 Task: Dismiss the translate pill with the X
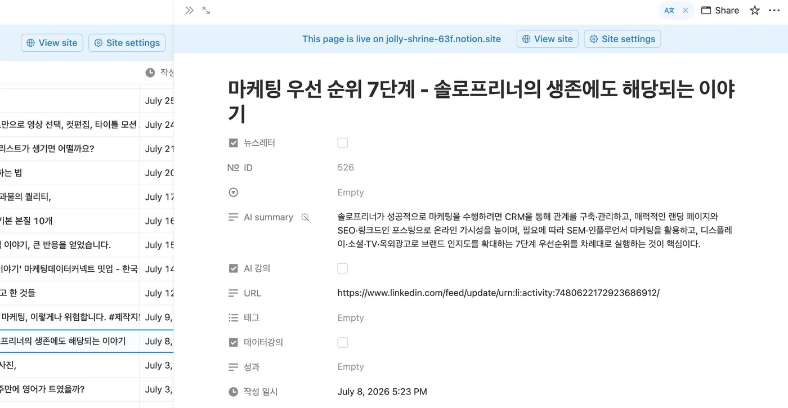[x=686, y=10]
